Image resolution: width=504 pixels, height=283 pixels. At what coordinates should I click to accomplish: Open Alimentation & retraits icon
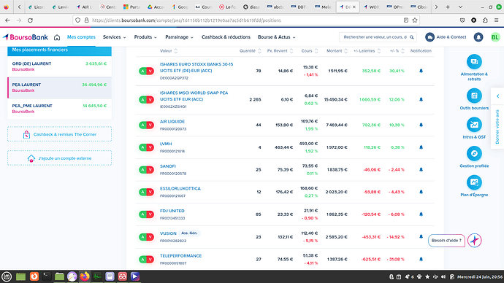point(474,61)
